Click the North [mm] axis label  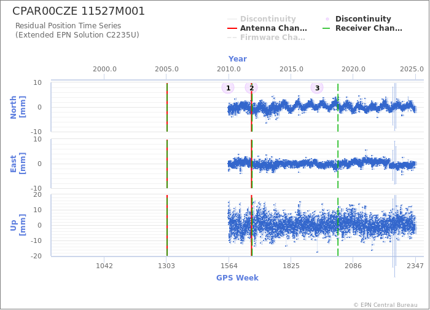pyautogui.click(x=18, y=107)
